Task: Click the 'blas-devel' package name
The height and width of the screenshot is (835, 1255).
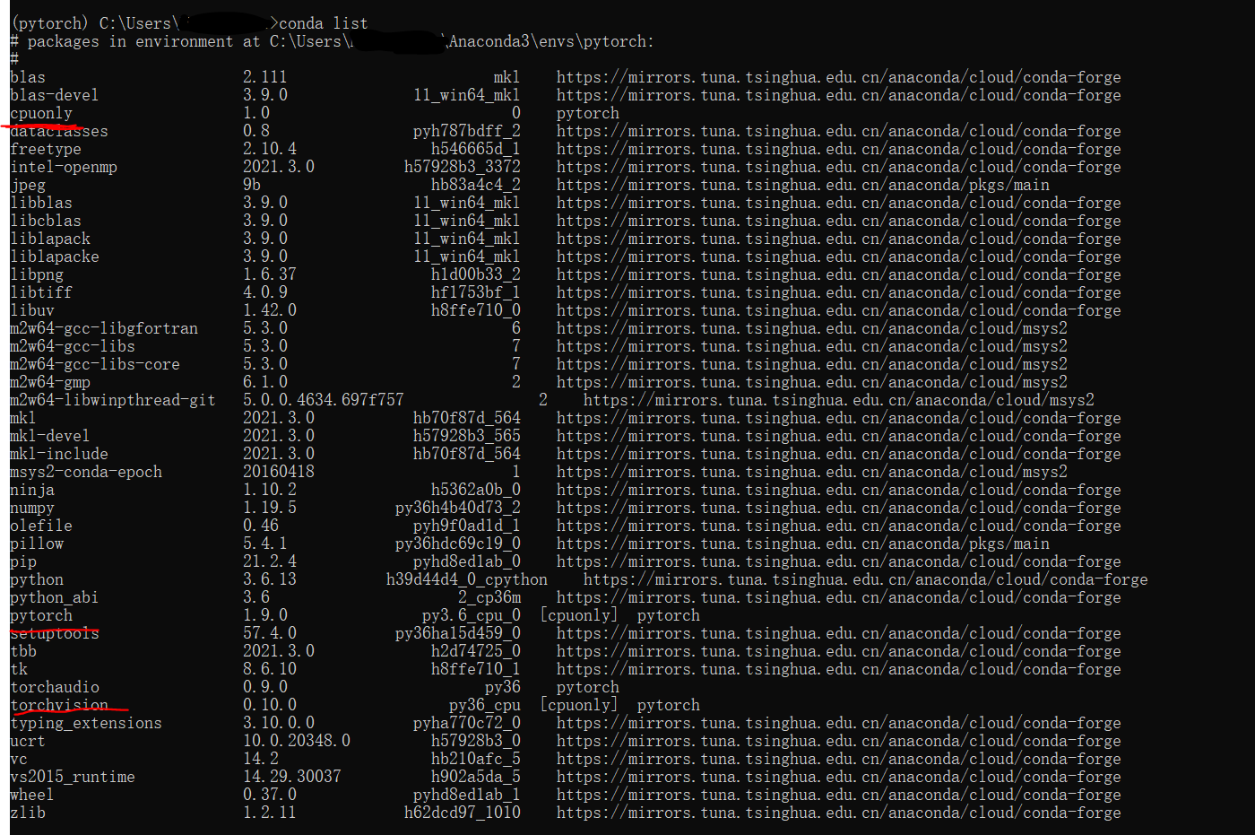Action: click(55, 95)
